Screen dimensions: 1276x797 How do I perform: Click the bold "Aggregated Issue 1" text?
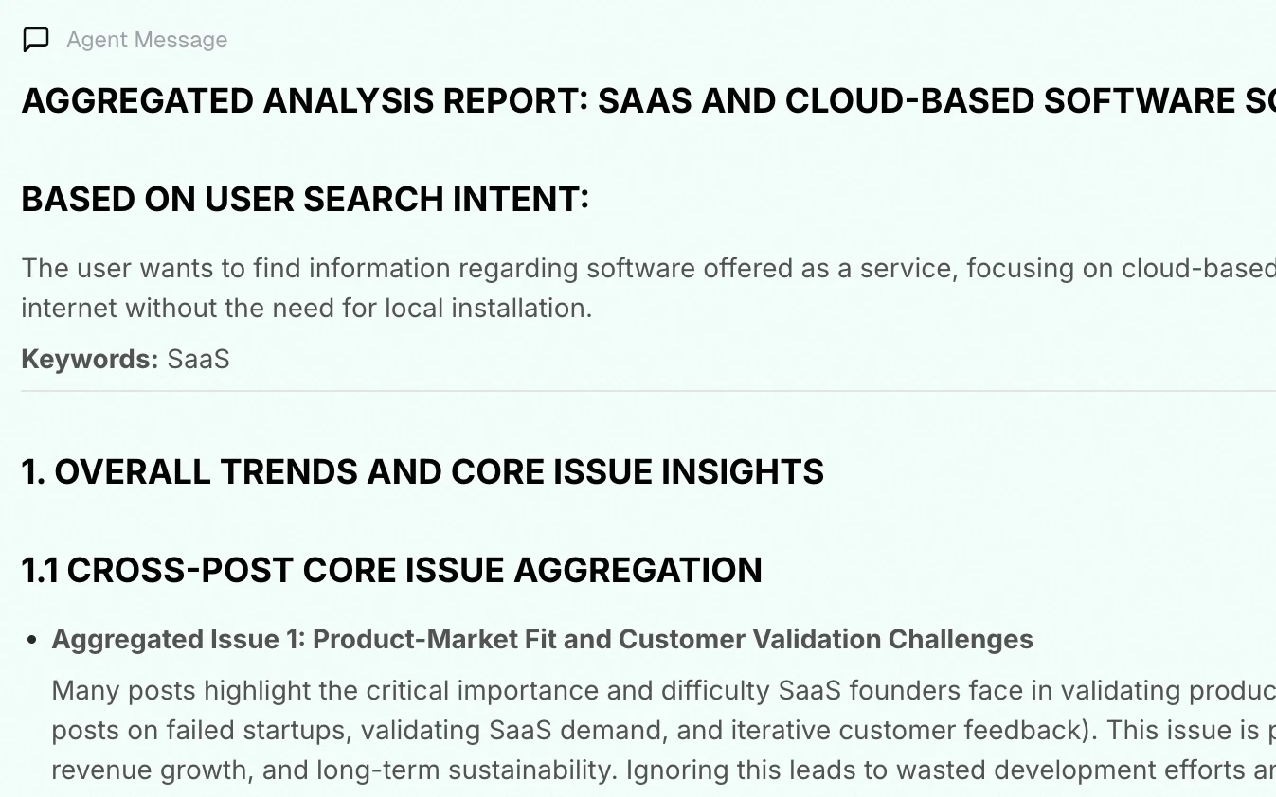pos(175,639)
